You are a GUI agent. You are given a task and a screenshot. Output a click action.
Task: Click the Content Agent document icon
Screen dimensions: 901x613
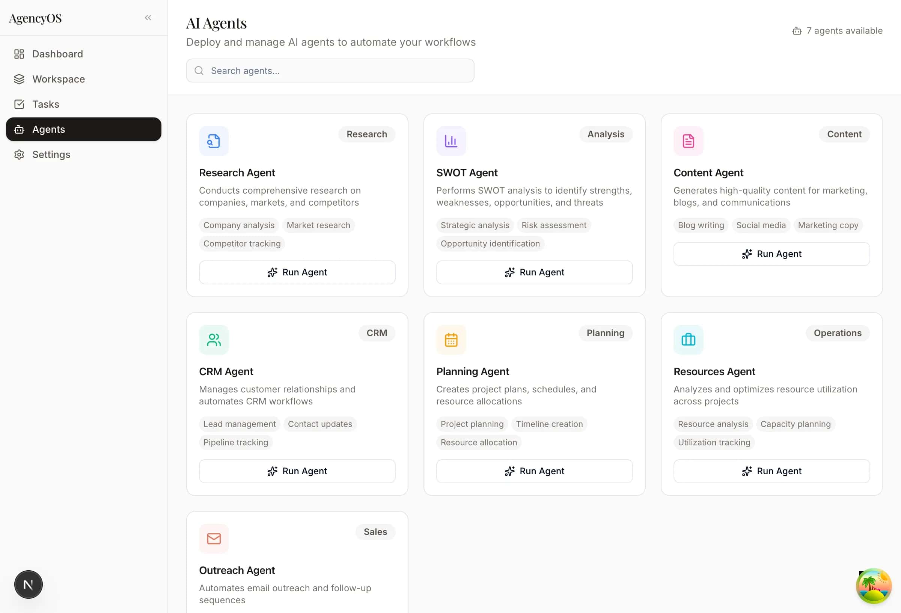[x=688, y=141]
